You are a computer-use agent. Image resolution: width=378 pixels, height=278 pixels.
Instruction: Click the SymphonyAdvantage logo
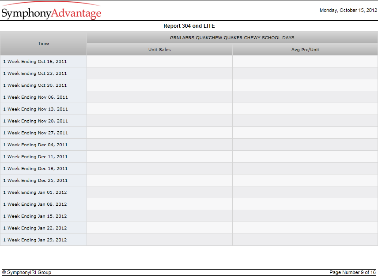point(51,11)
